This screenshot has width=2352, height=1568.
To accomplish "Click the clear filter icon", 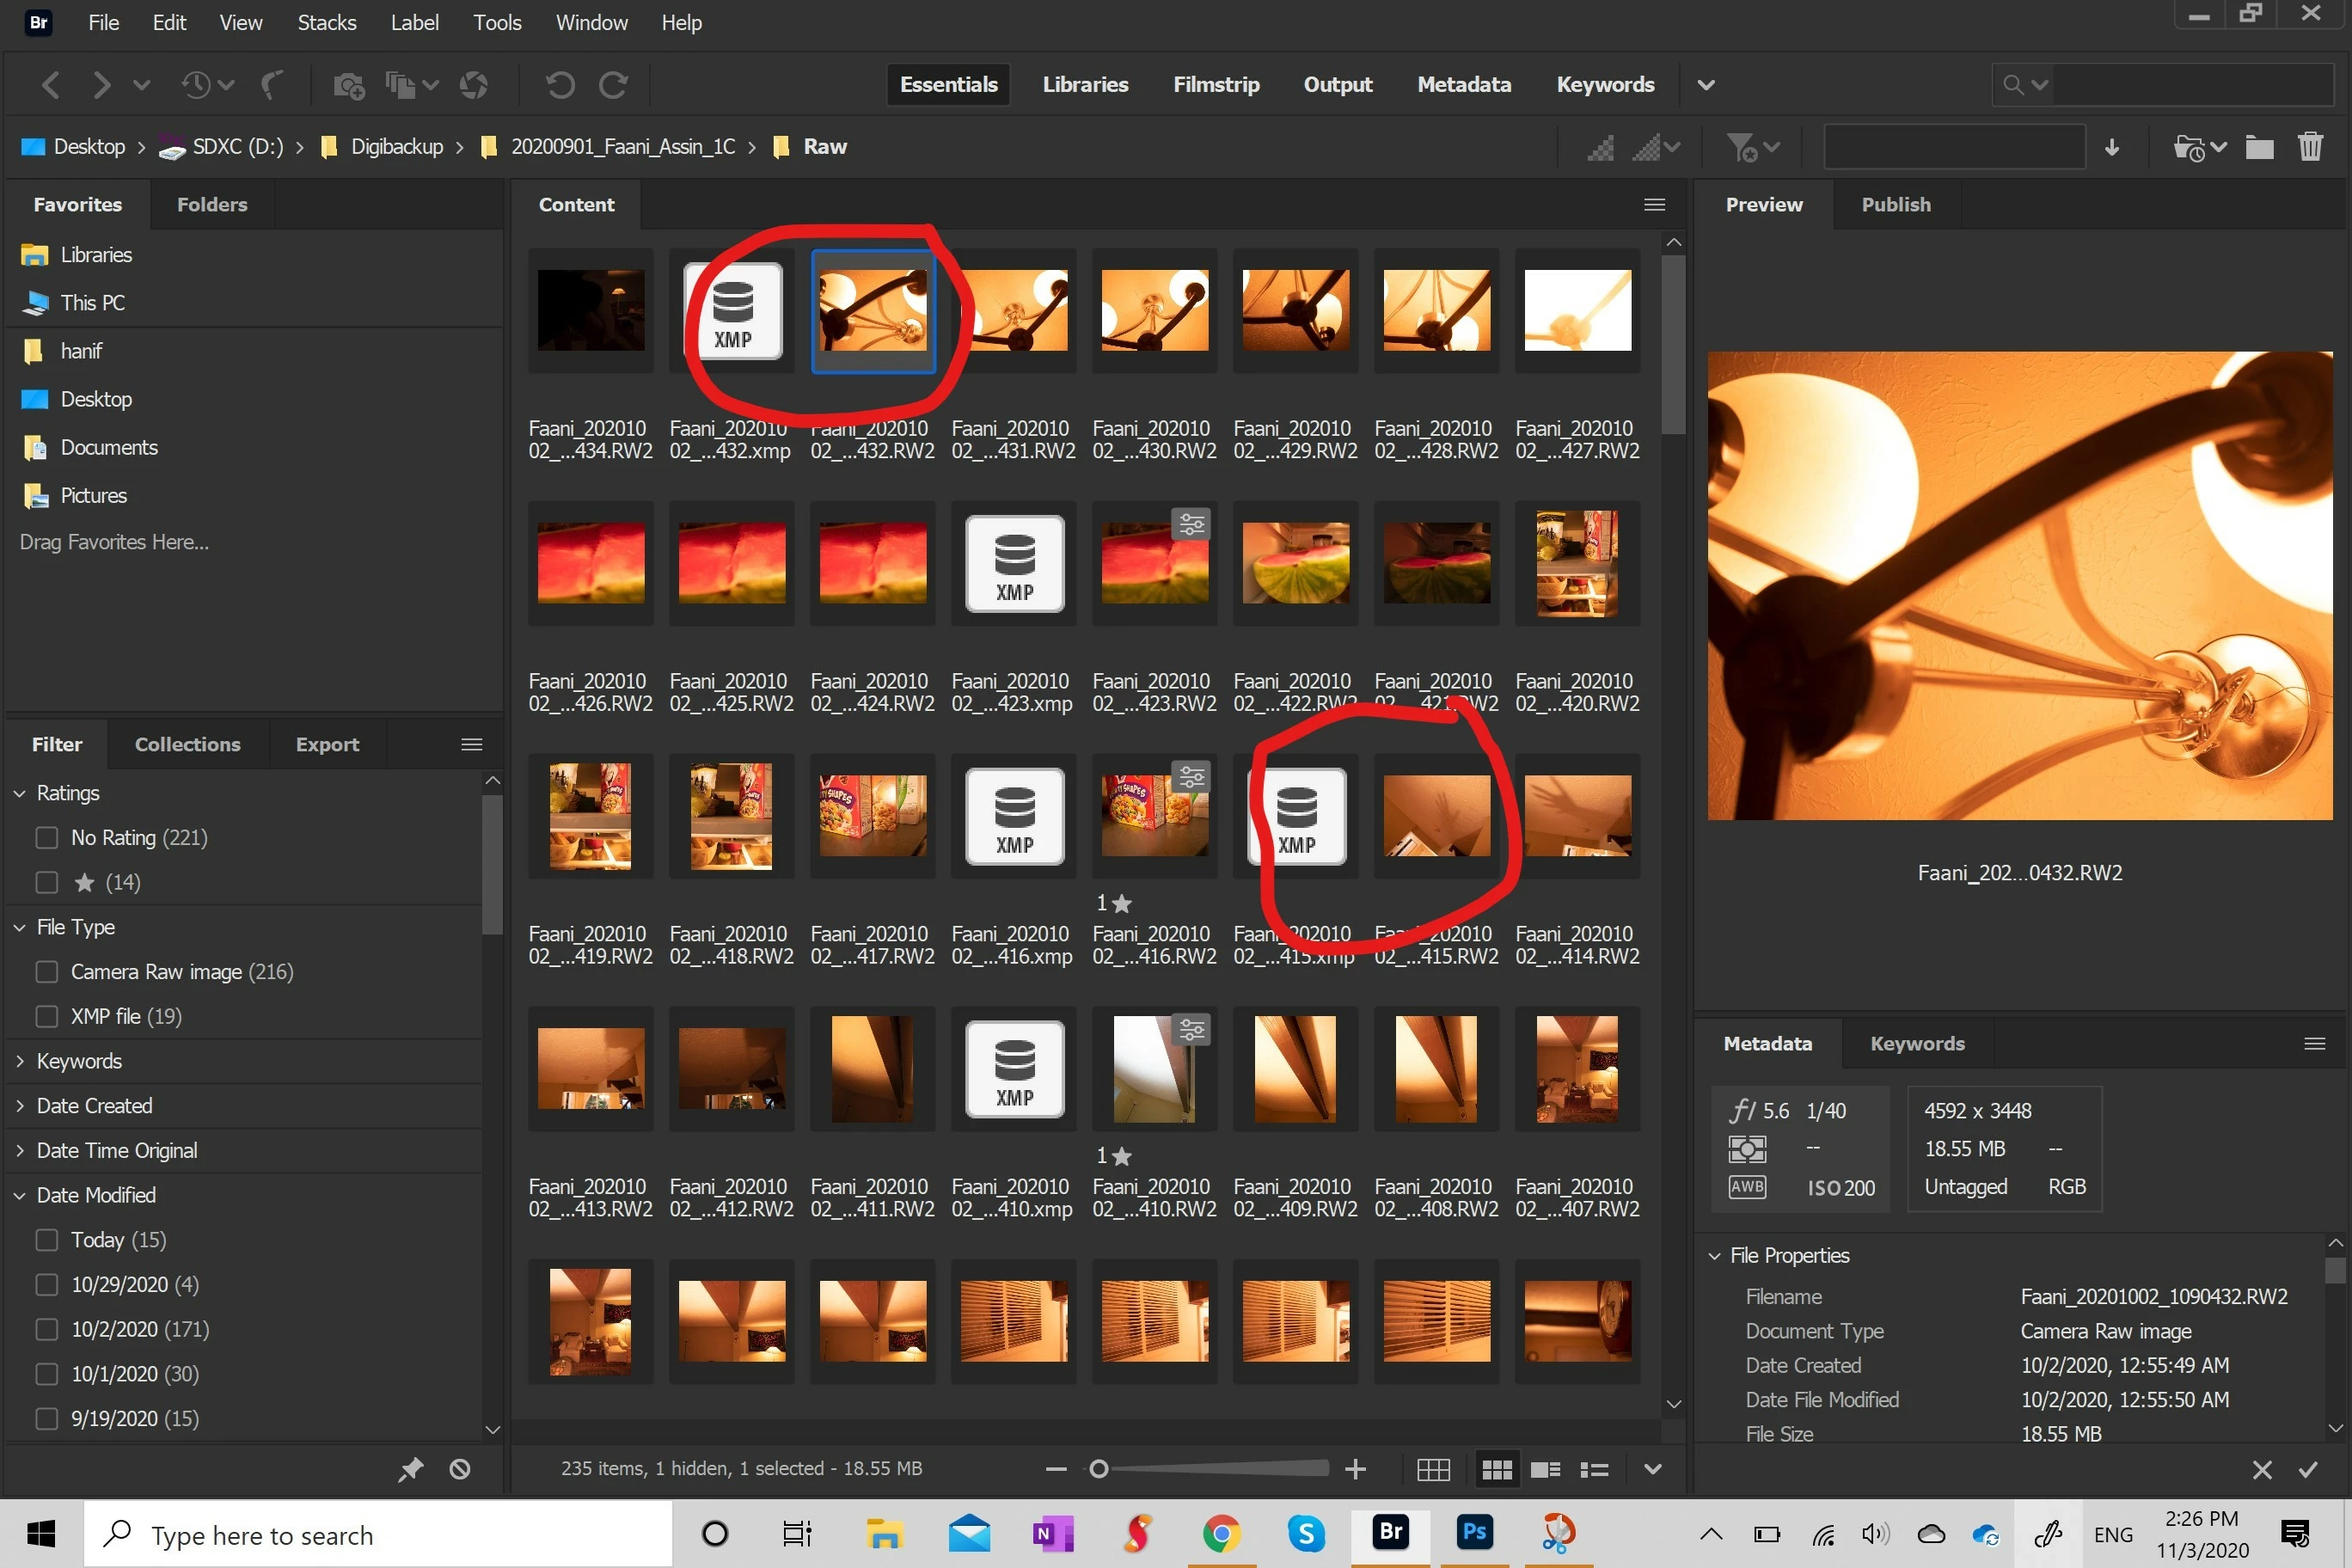I will [x=460, y=1469].
